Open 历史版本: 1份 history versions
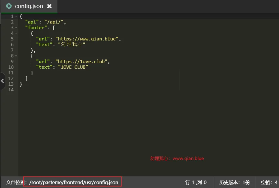 click(x=234, y=182)
